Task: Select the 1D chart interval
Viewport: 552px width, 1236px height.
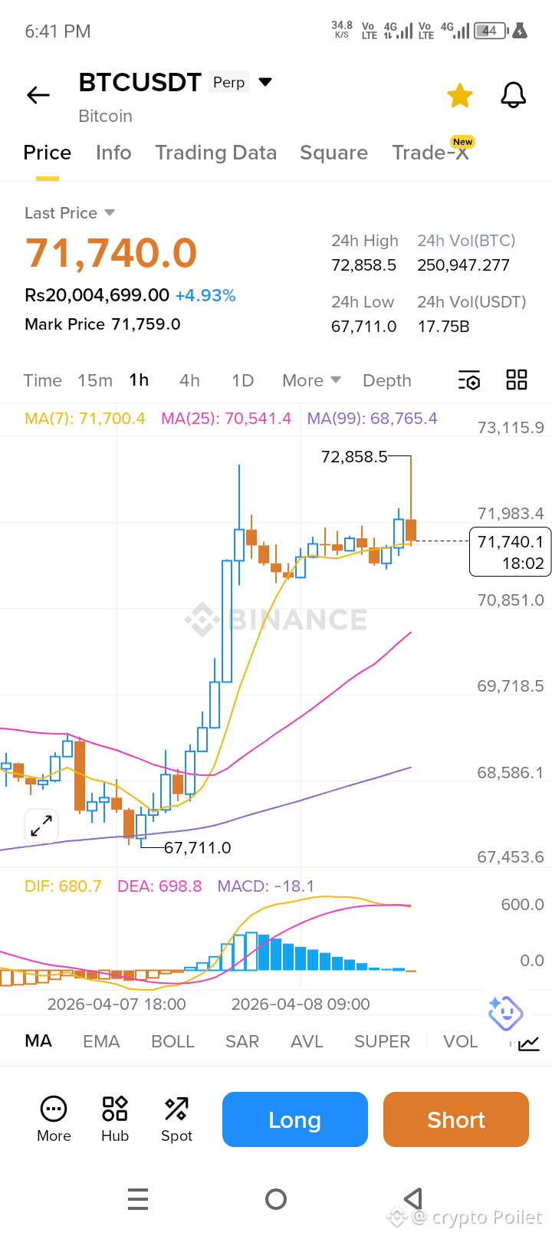Action: [243, 380]
